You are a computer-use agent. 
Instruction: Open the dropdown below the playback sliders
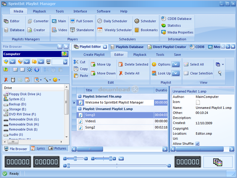click(121, 158)
